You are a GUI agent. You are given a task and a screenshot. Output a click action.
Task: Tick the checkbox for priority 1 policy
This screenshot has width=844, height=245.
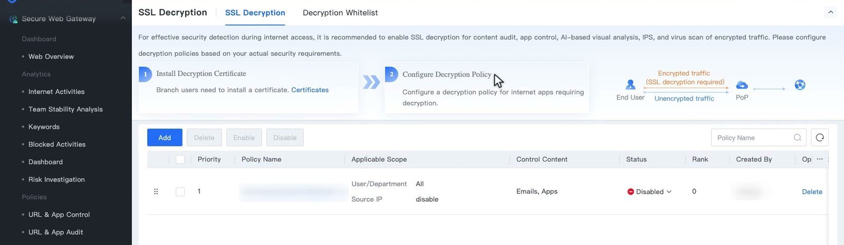[x=180, y=192]
